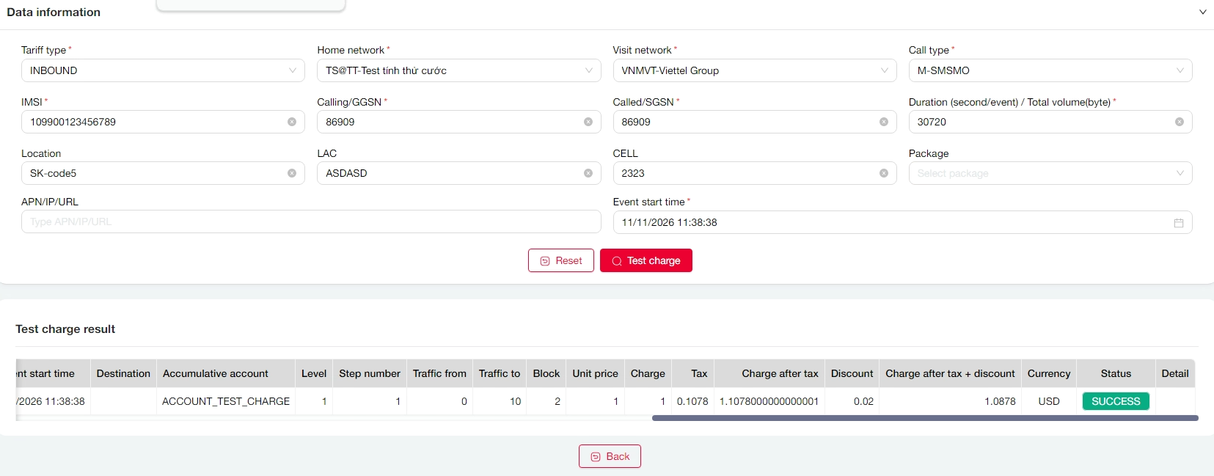Open the Event start time calendar picker

[1178, 223]
